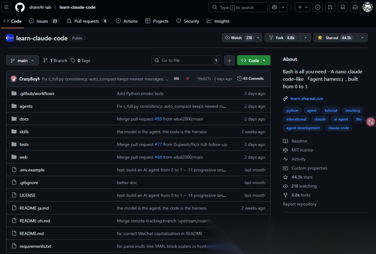Click Report repository link
The image size is (376, 254).
299,204
